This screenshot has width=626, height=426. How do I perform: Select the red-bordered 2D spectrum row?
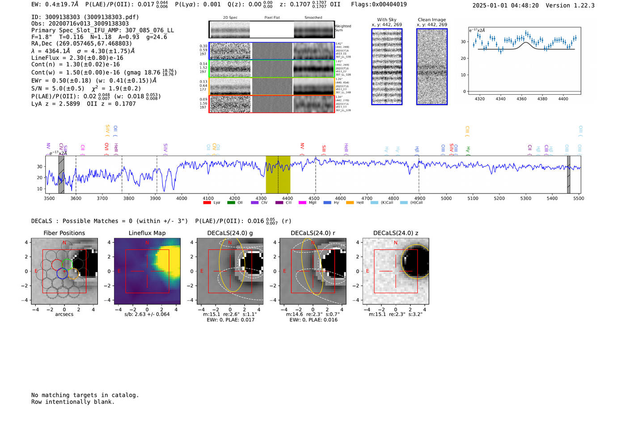coord(271,104)
